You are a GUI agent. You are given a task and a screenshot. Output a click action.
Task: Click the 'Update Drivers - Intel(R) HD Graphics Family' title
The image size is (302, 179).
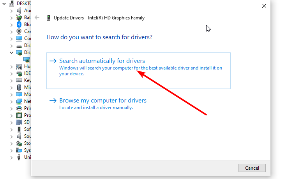click(x=99, y=18)
